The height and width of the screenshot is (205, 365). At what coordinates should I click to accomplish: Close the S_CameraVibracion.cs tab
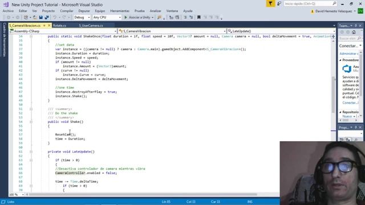click(x=49, y=26)
